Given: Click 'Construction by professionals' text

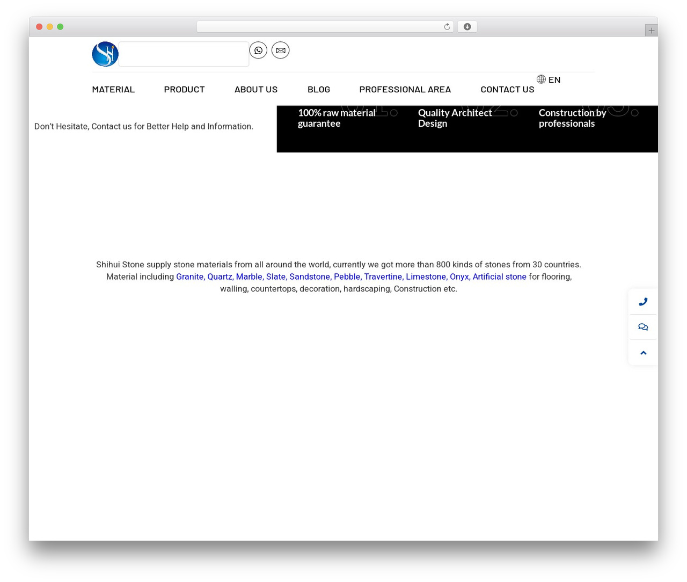Looking at the screenshot, I should (572, 118).
